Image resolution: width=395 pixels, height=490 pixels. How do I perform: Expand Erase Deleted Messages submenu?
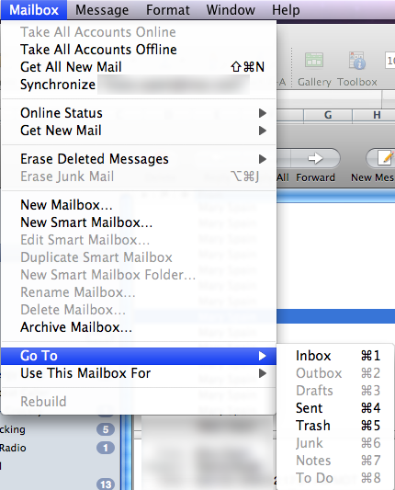pyautogui.click(x=139, y=159)
